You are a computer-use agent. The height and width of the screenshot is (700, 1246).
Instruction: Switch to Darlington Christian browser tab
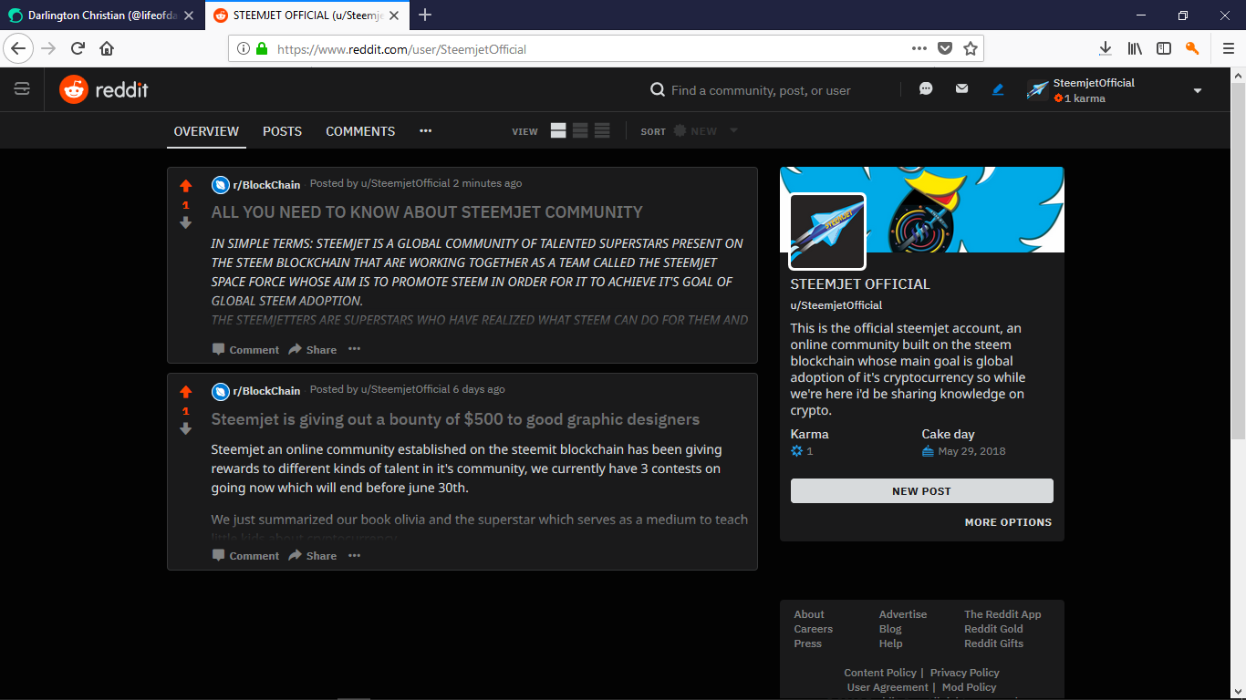point(100,15)
